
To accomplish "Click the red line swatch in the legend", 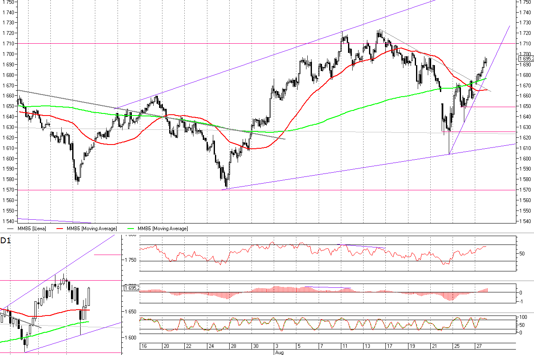I will click(60, 228).
